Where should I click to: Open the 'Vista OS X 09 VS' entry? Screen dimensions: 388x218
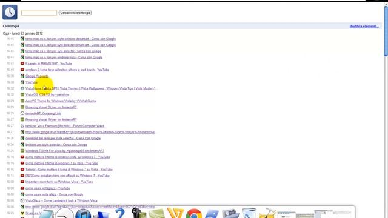(x=47, y=94)
